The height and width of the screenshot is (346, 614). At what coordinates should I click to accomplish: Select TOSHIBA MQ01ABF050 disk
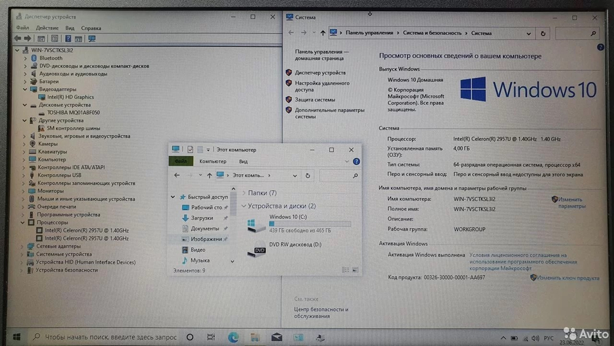pos(73,112)
